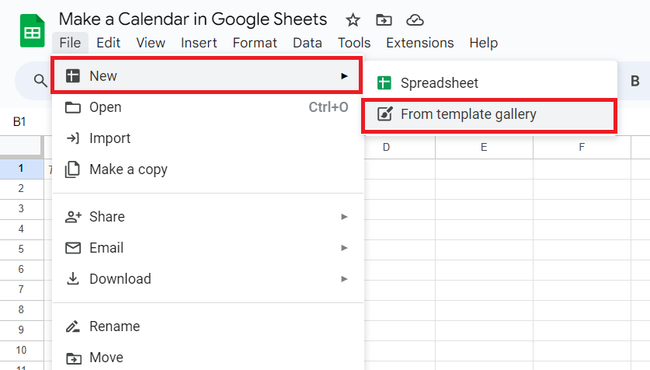The height and width of the screenshot is (370, 650).
Task: Select column F header
Action: [582, 147]
